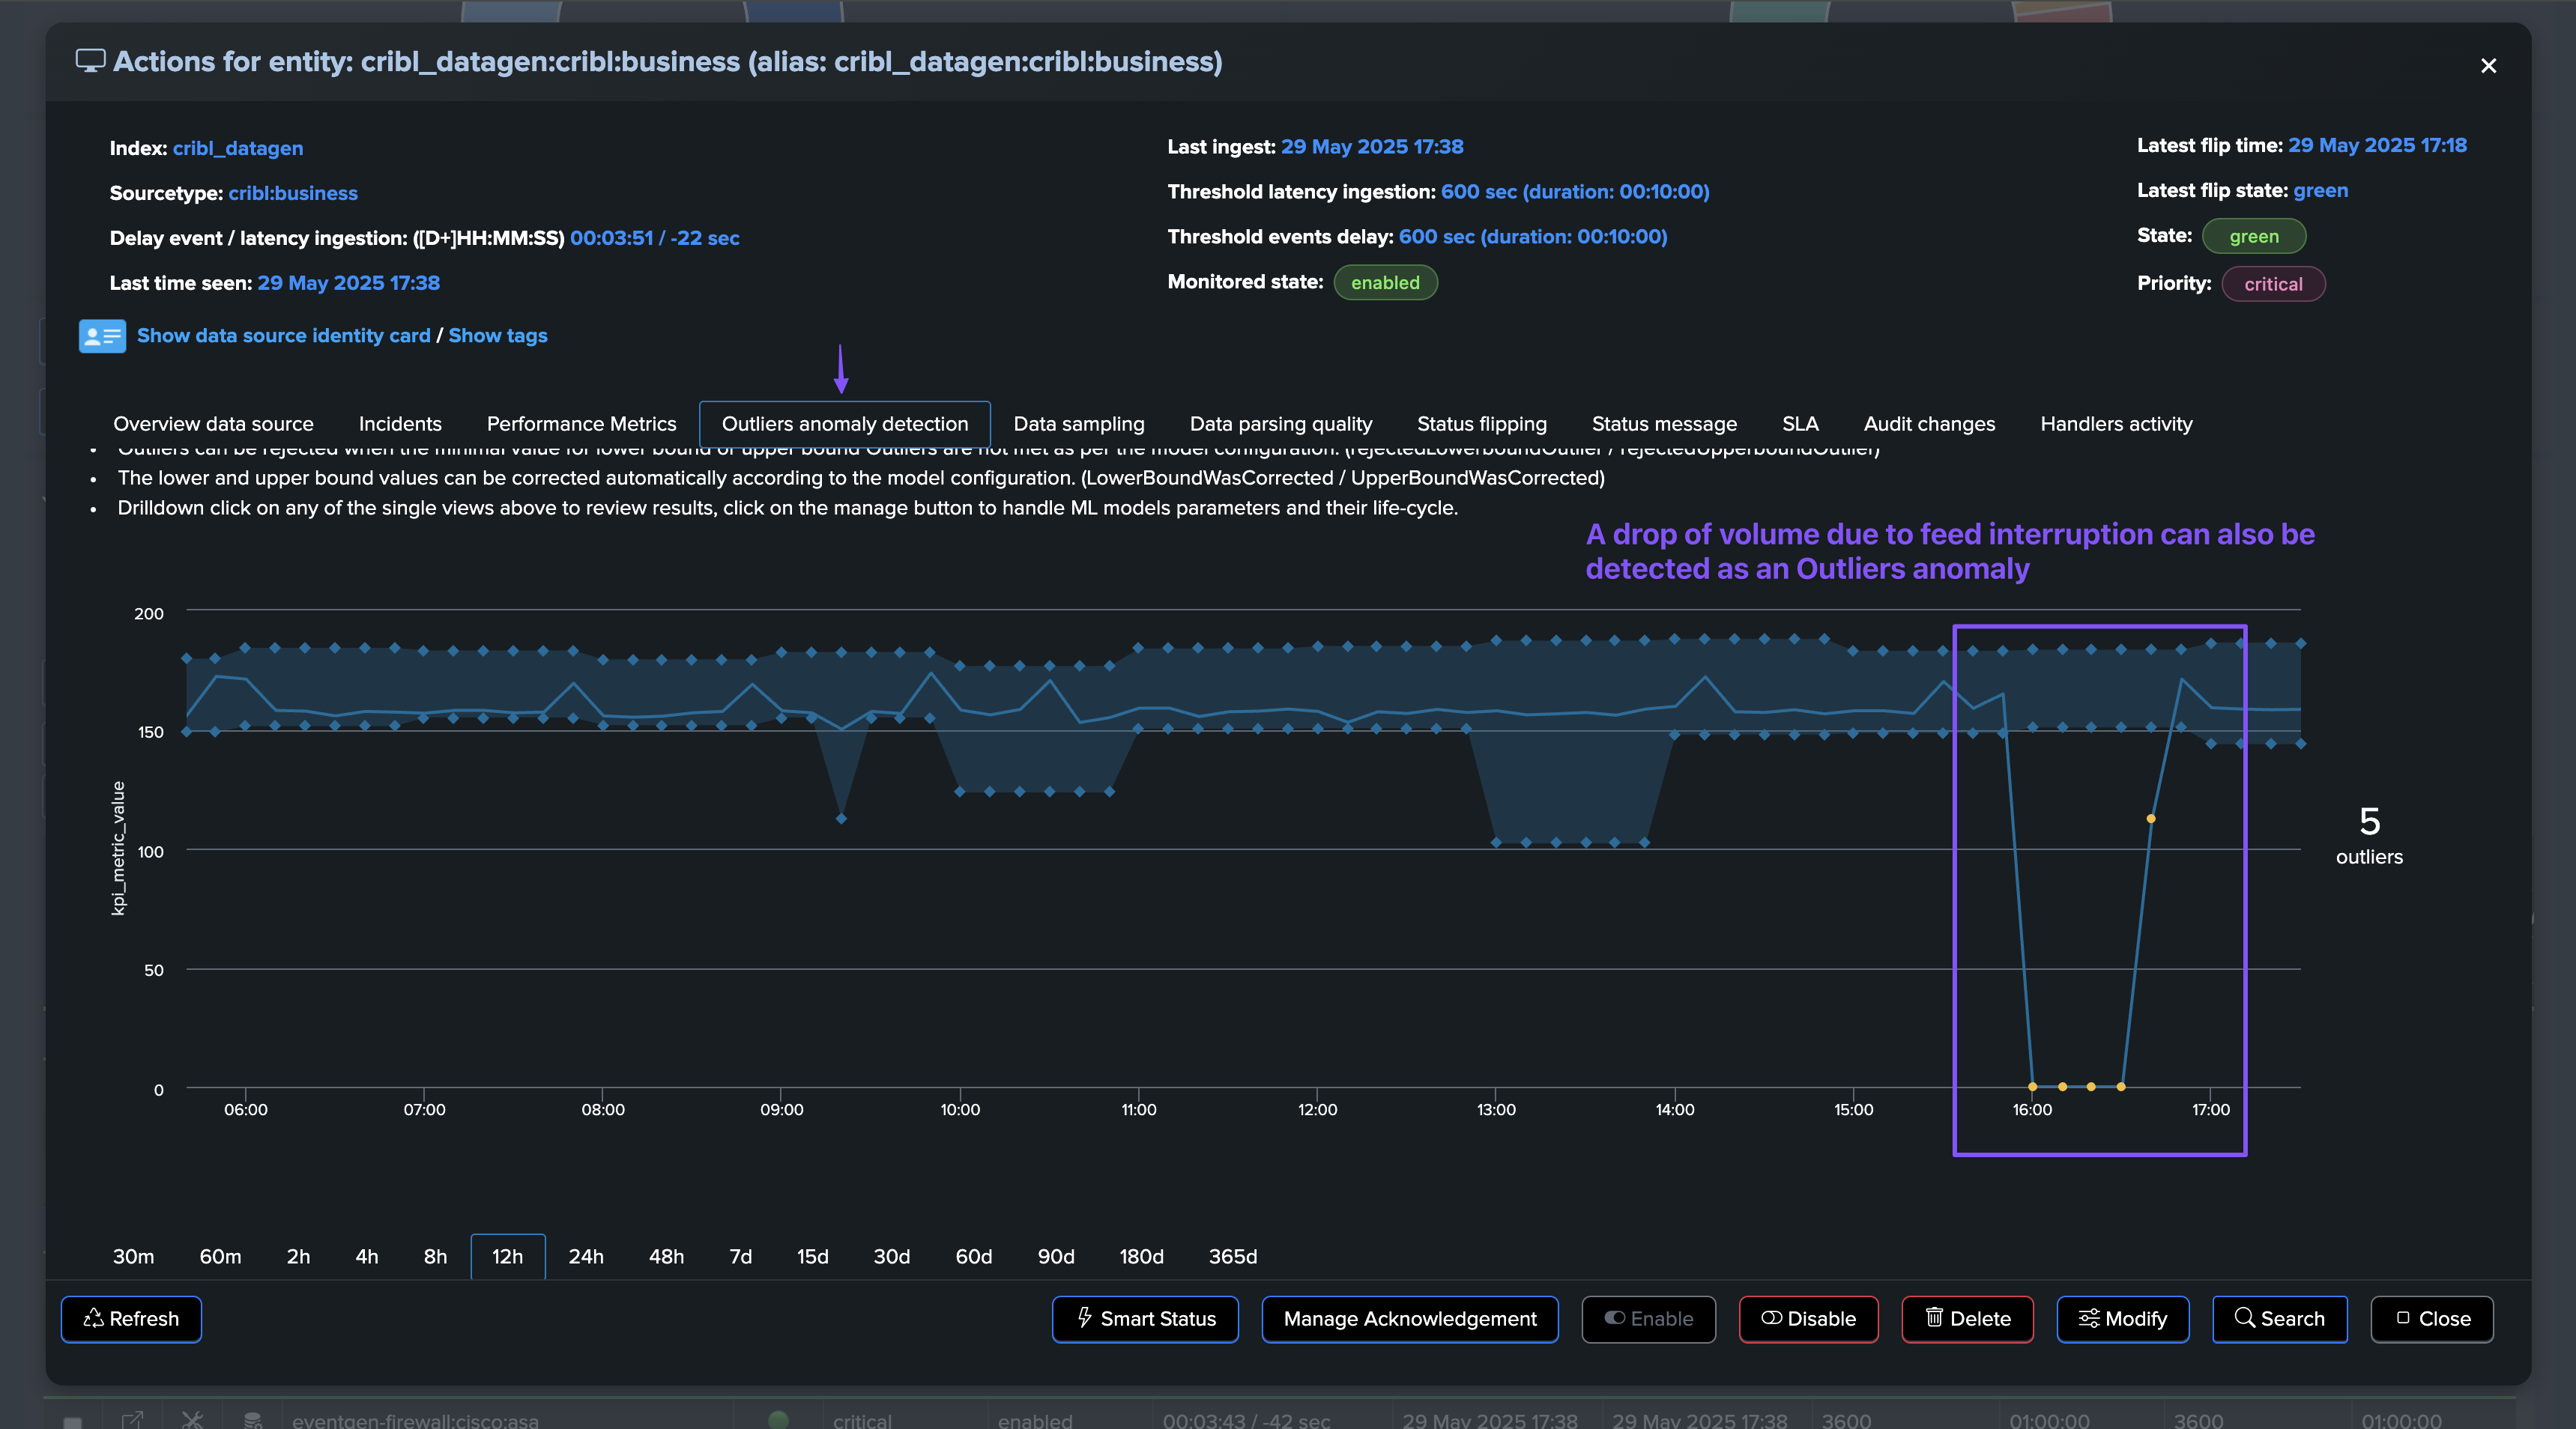Disable monitoring for this entity
The height and width of the screenshot is (1429, 2576).
1808,1319
